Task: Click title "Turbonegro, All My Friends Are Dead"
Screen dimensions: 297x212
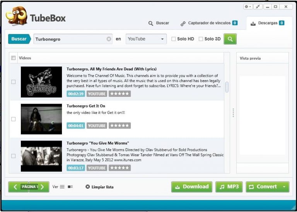Action: coord(111,69)
